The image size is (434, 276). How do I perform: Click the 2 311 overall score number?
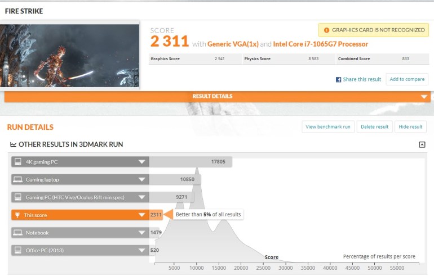(170, 42)
